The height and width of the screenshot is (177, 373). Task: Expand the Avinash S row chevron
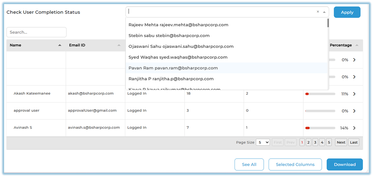pos(354,128)
